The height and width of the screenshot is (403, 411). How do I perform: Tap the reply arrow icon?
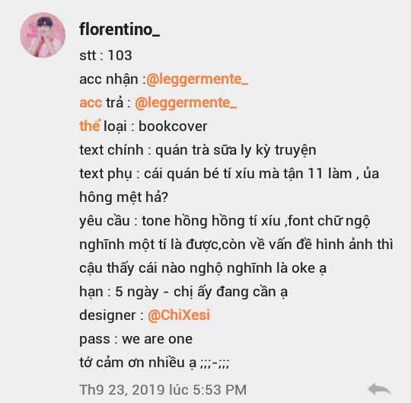tap(379, 389)
